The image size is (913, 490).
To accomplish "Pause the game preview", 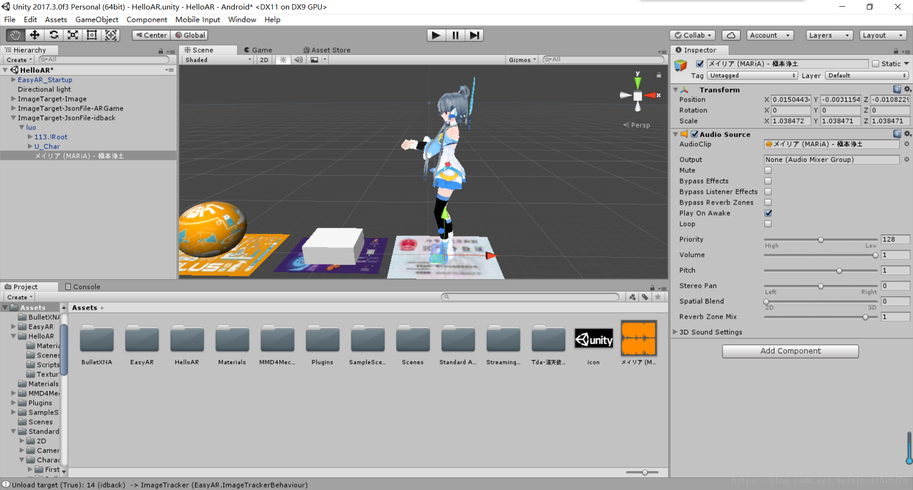I will (x=456, y=35).
